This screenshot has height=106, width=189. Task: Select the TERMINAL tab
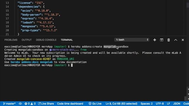(x=67, y=40)
